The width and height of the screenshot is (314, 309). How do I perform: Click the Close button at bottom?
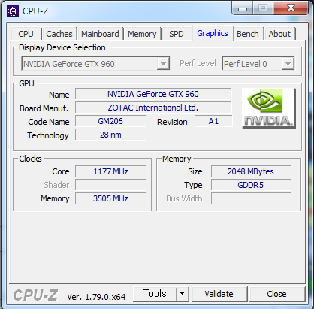click(276, 294)
